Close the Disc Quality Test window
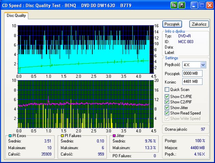This screenshot has height=163, width=215. 210,5
